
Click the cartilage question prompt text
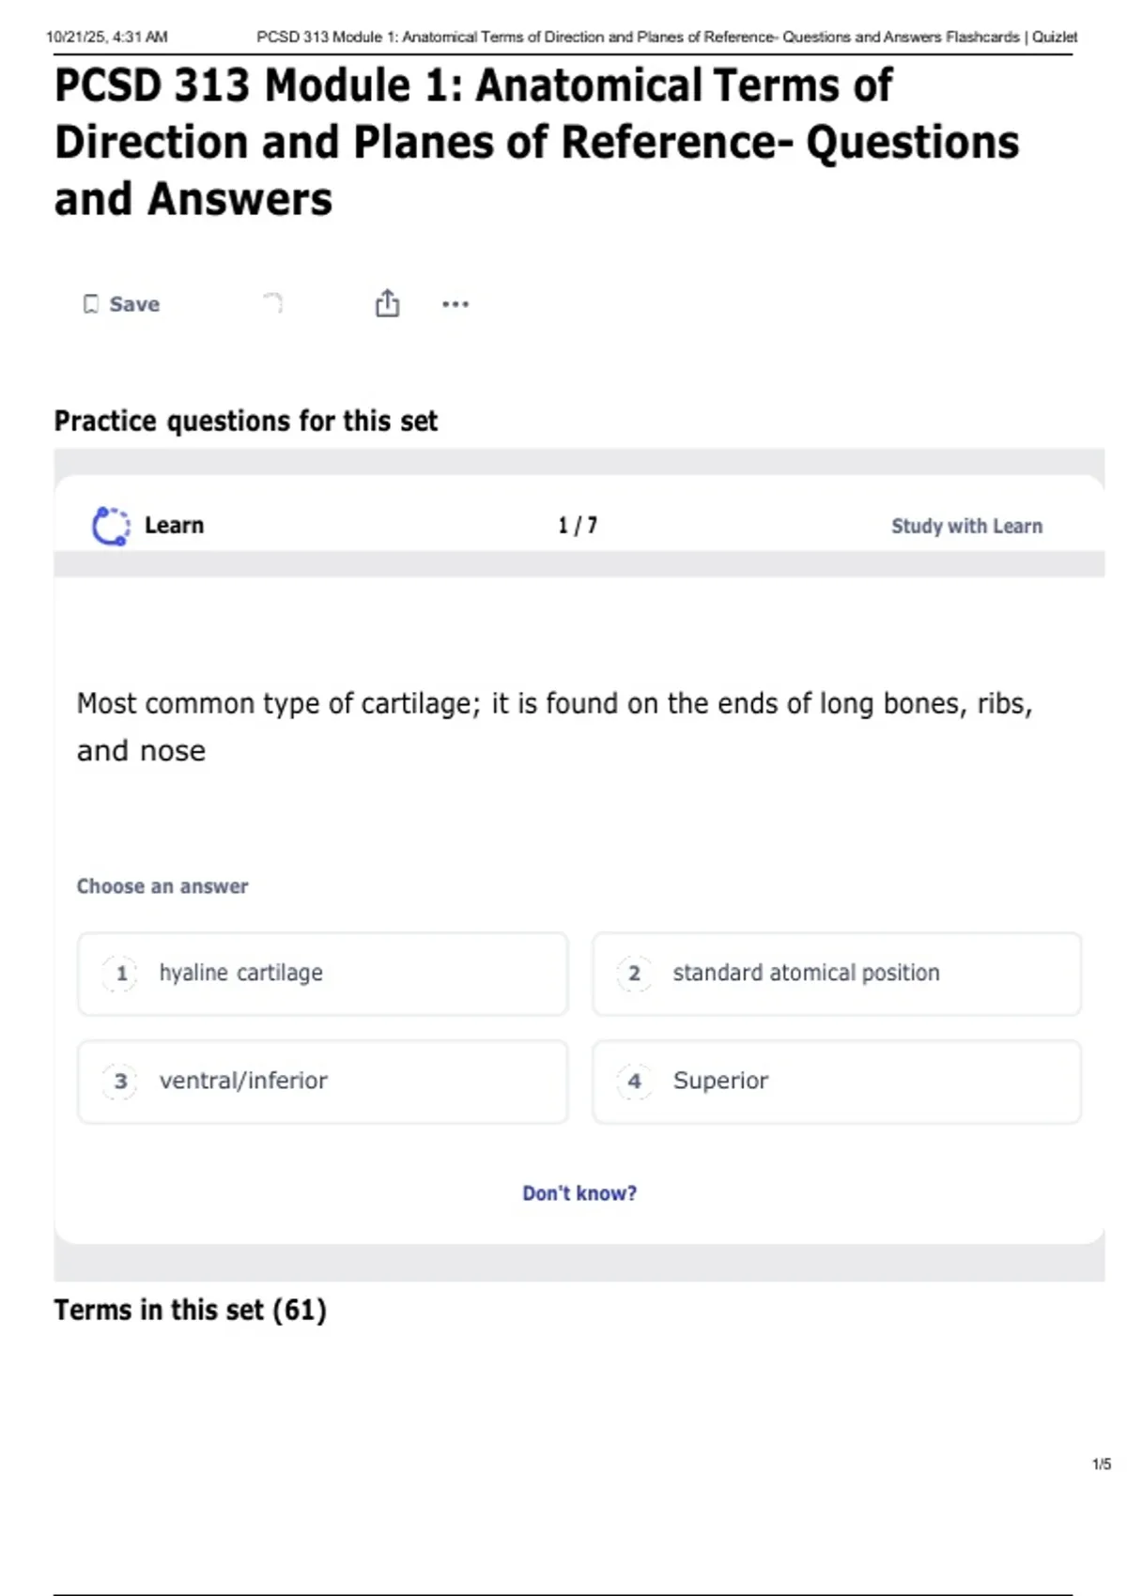pos(554,727)
